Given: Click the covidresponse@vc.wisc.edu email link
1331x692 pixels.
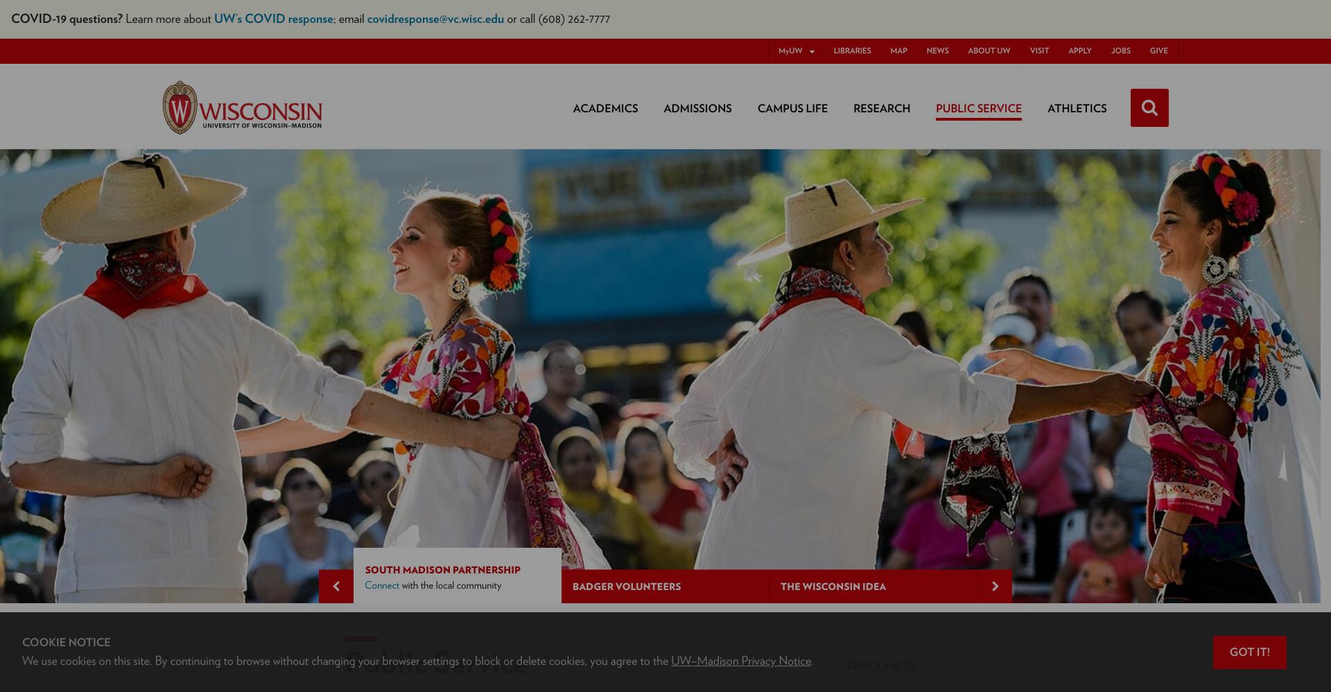Looking at the screenshot, I should 435,19.
